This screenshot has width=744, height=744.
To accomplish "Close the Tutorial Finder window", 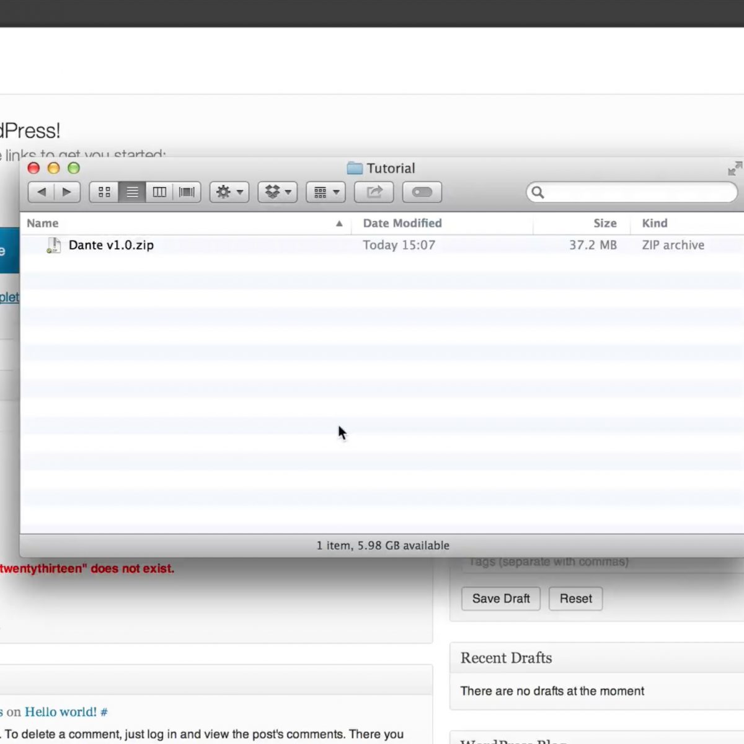I will tap(33, 168).
